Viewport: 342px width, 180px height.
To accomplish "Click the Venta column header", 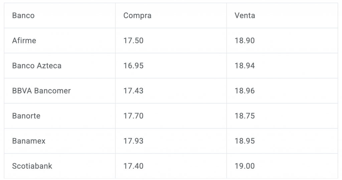I will (245, 16).
